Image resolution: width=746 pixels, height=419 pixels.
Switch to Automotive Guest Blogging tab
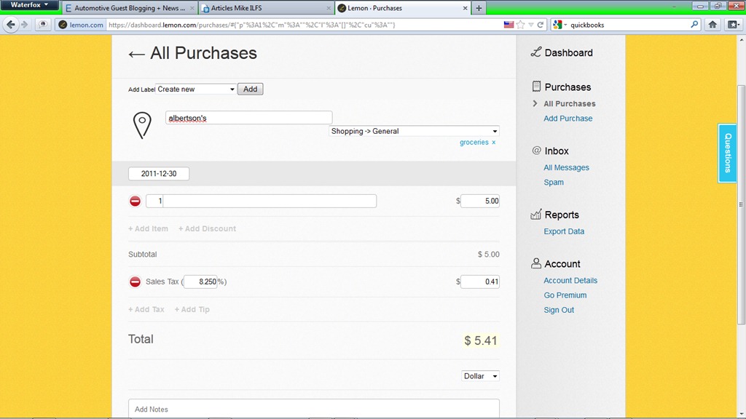[x=130, y=8]
